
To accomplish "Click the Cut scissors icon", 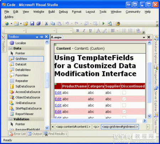I will (x=46, y=23).
